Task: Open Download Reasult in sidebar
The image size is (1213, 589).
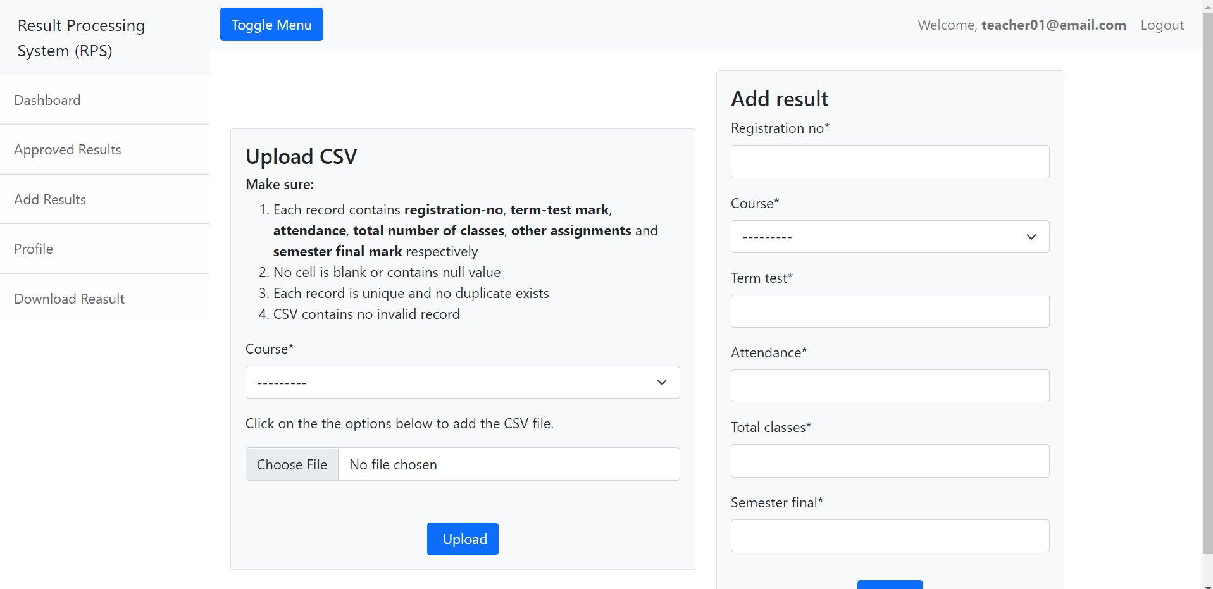Action: tap(70, 299)
